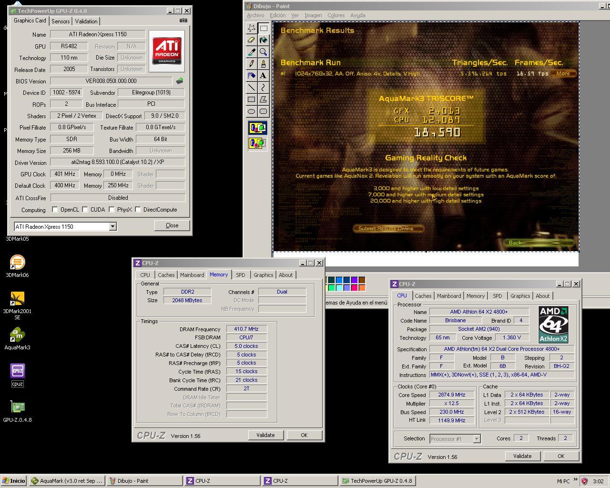Select the transparent selection mode option
Image resolution: width=610 pixels, height=488 pixels.
coord(257,143)
